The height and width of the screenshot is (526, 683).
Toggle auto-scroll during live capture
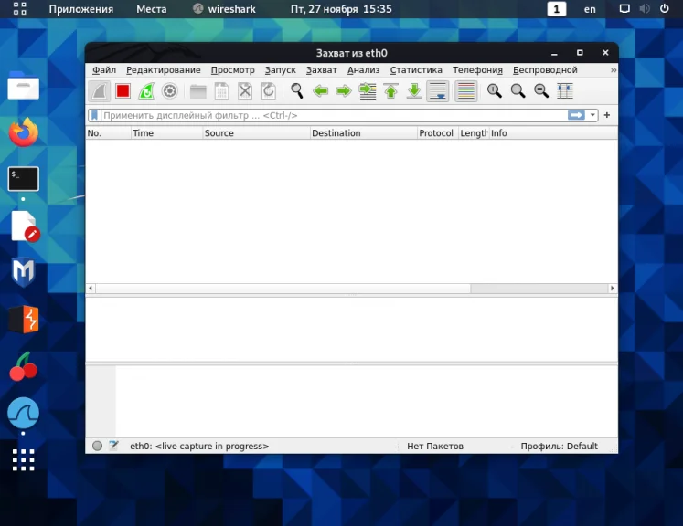point(438,91)
